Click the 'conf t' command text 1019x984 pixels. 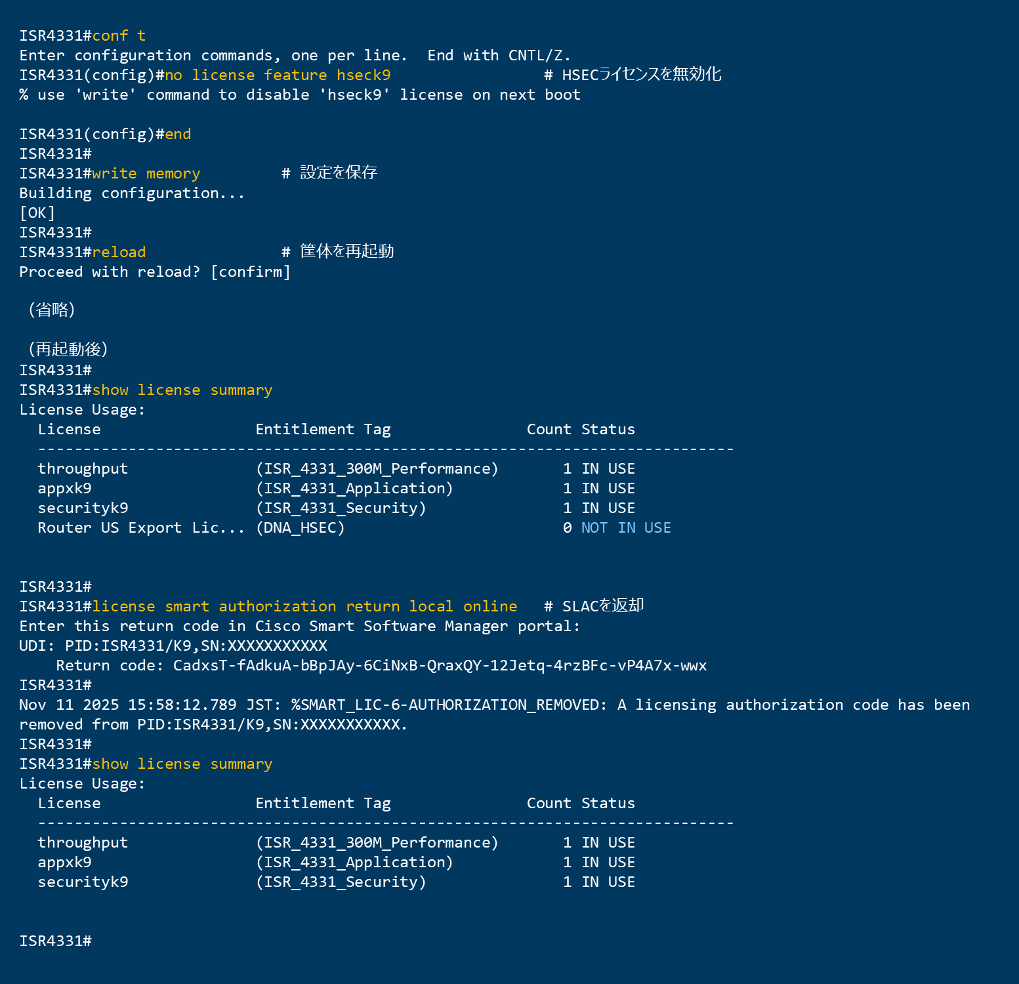tap(119, 36)
